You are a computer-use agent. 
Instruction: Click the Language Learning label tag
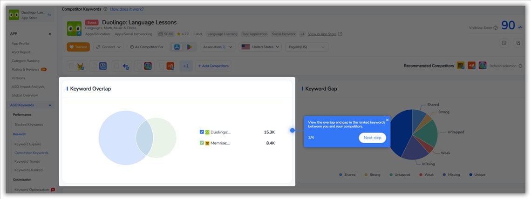pos(222,34)
